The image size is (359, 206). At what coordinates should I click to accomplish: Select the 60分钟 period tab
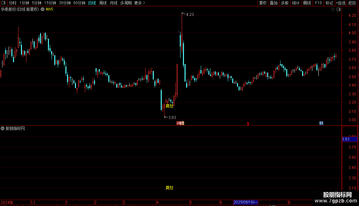point(79,3)
